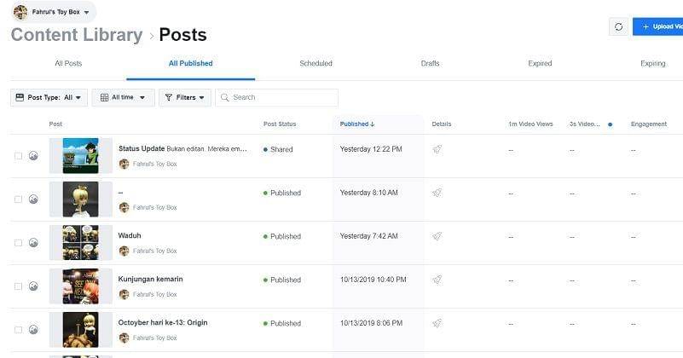
Task: Open the Post Type: All dropdown
Action: click(x=49, y=98)
